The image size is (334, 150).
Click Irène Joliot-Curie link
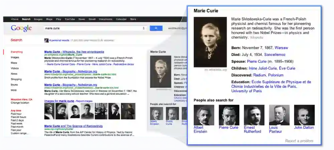263,68
